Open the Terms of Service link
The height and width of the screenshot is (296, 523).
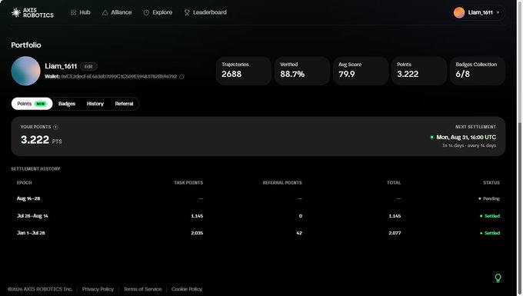click(x=142, y=289)
